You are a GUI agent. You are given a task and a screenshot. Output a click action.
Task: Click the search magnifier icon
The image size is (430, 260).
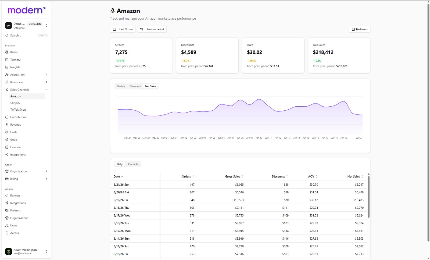click(7, 35)
